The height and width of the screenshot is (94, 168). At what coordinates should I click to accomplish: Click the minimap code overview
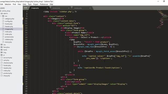coord(163,19)
